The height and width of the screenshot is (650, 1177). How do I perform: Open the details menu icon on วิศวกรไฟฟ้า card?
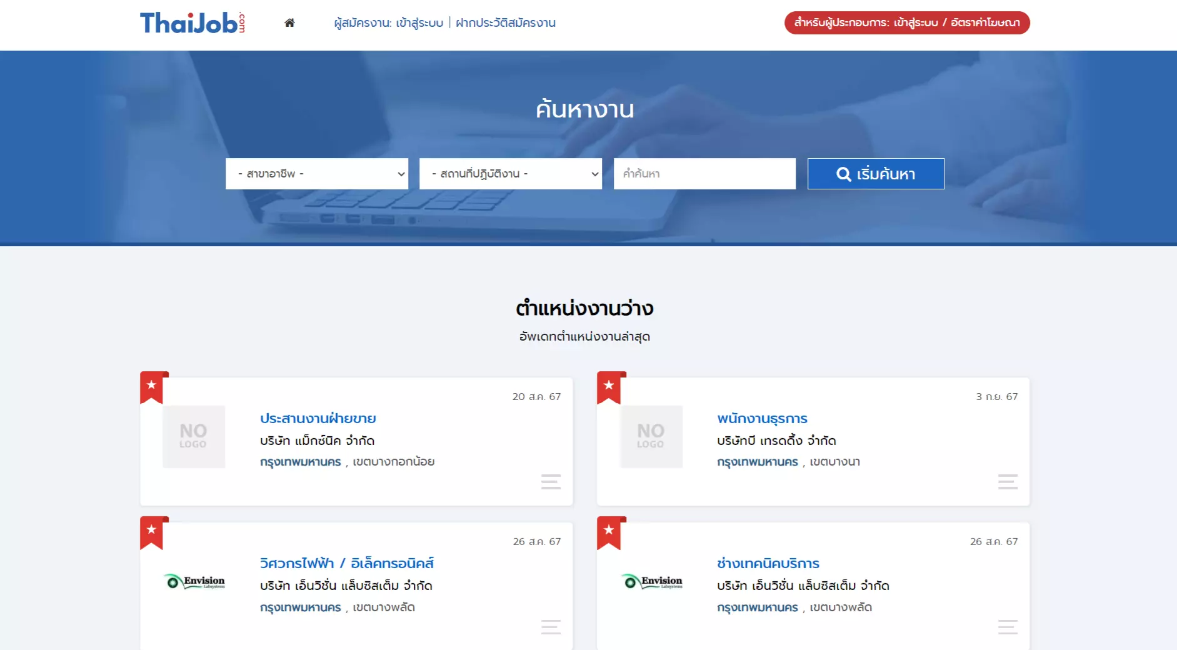pyautogui.click(x=551, y=627)
